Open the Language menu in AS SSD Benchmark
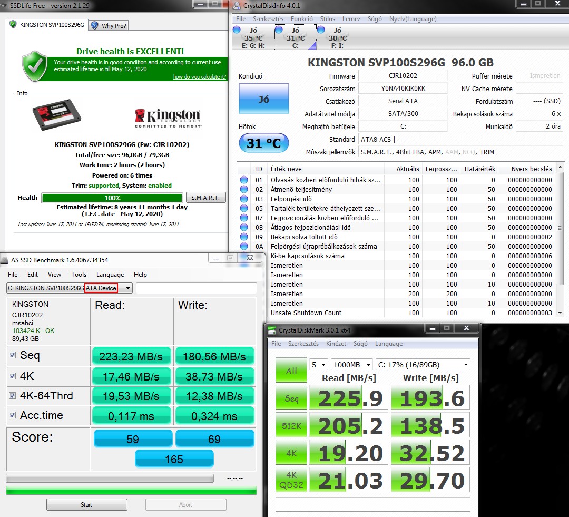This screenshot has width=569, height=517. point(110,275)
